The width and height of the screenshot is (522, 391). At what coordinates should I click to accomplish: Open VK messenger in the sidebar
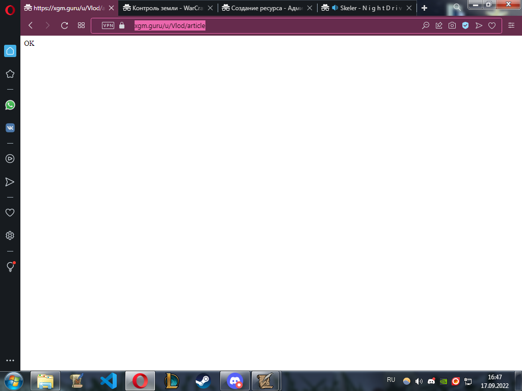pyautogui.click(x=10, y=128)
